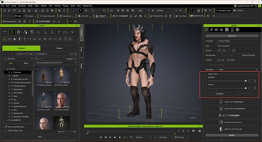Click Load CC5 HD Neutral Base
This screenshot has height=142, width=262.
(232, 108)
